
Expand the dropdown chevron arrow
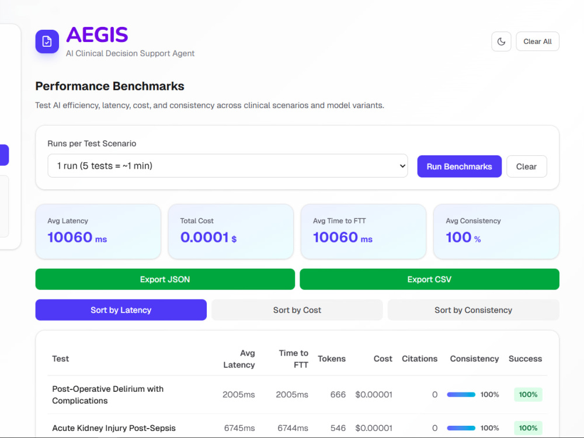[x=402, y=166]
